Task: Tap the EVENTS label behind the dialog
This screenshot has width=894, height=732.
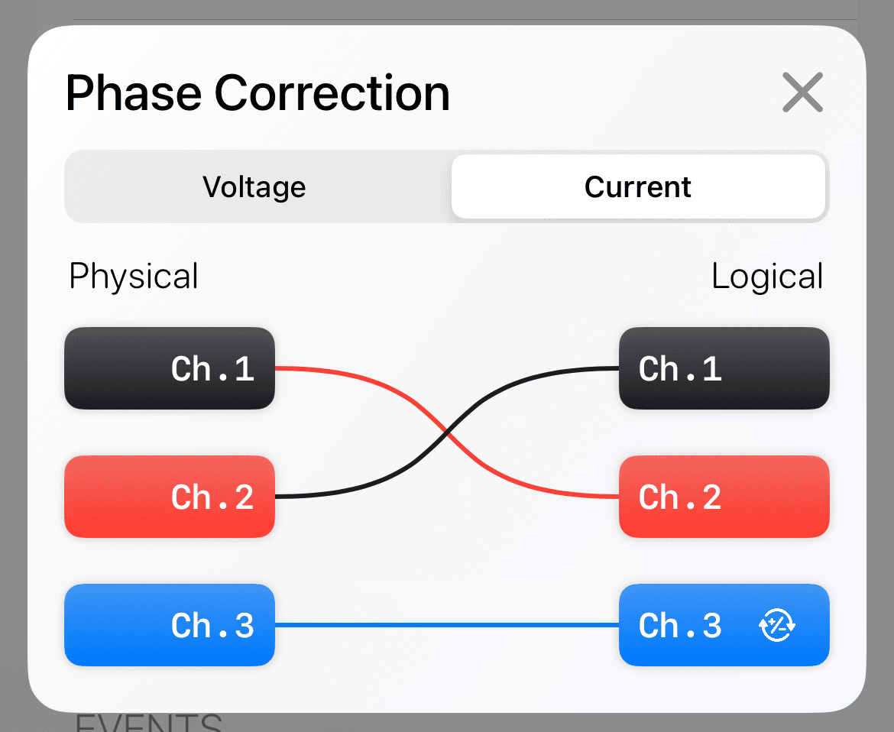Action: pyautogui.click(x=149, y=722)
